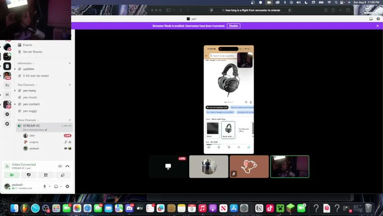Select user enigma in voice channel
Image resolution: width=383 pixels, height=216 pixels.
(x=34, y=142)
